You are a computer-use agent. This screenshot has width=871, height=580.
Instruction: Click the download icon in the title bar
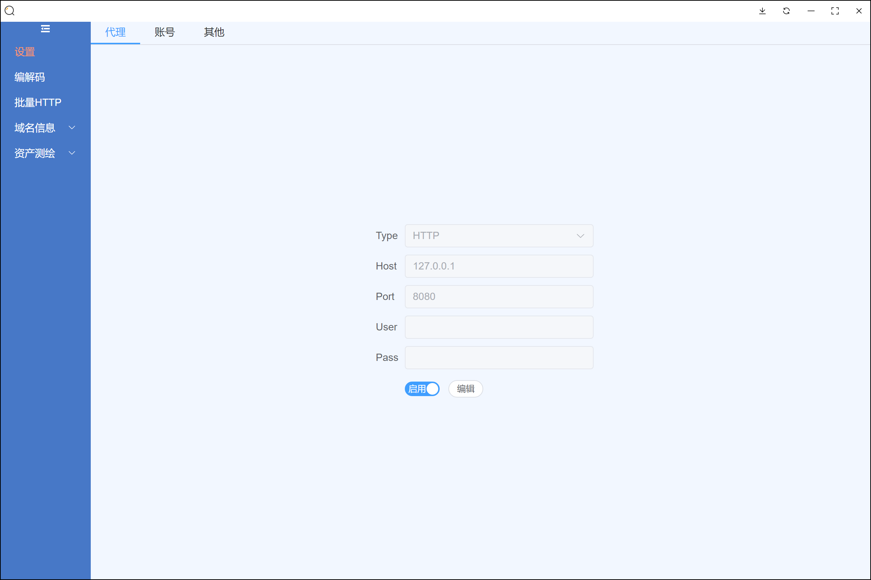(x=762, y=11)
